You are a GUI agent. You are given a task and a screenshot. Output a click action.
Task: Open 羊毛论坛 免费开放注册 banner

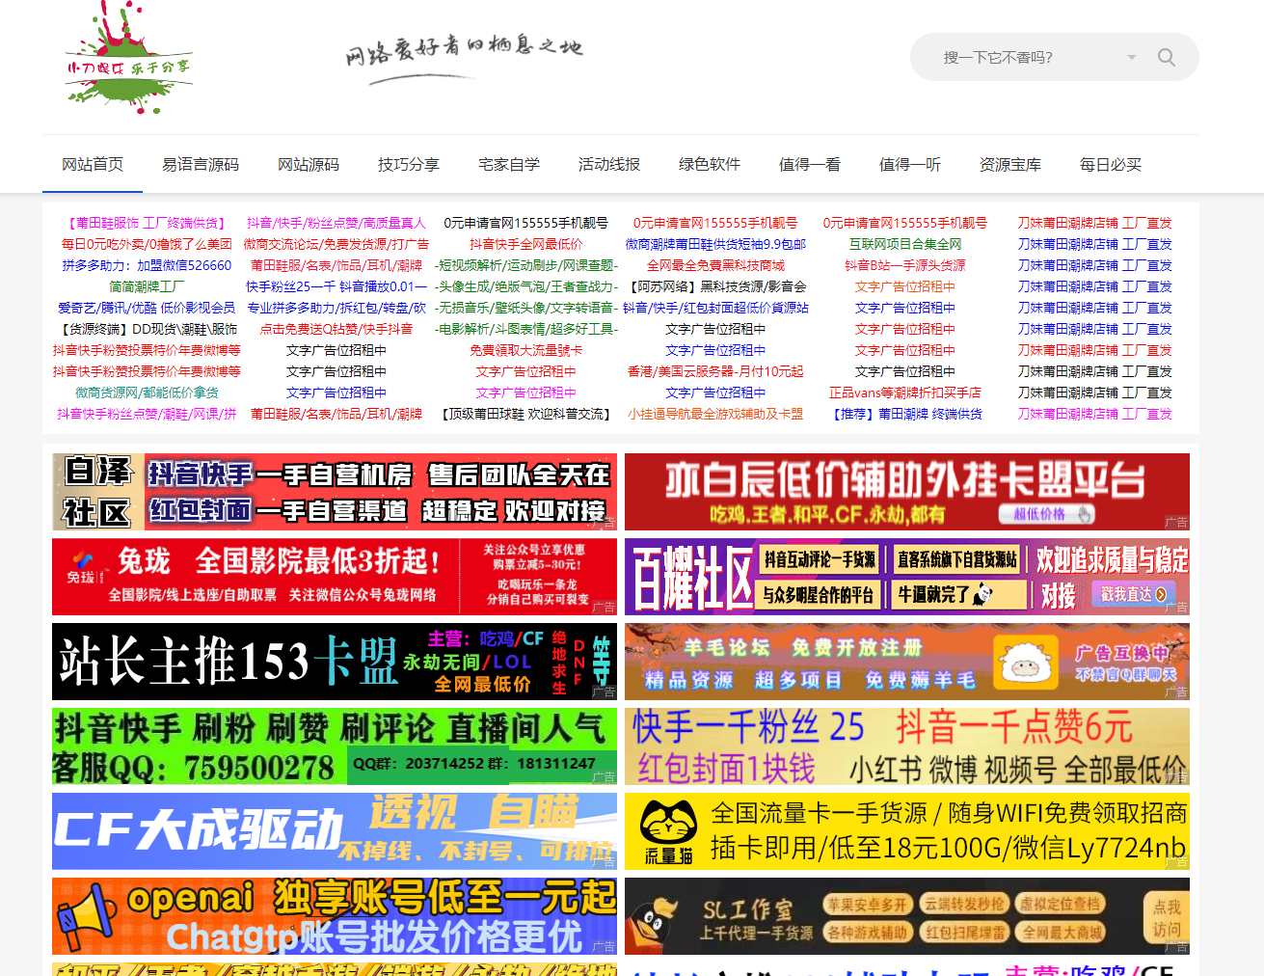click(x=907, y=662)
